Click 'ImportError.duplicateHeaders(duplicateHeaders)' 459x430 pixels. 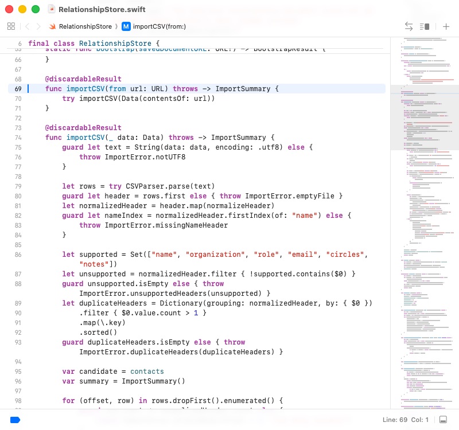coord(177,352)
